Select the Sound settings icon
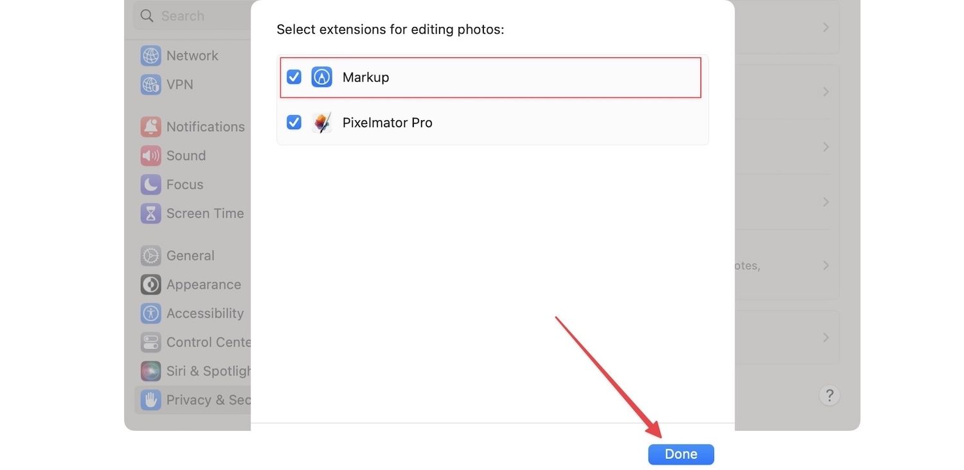The width and height of the screenshot is (964, 470). tap(150, 155)
